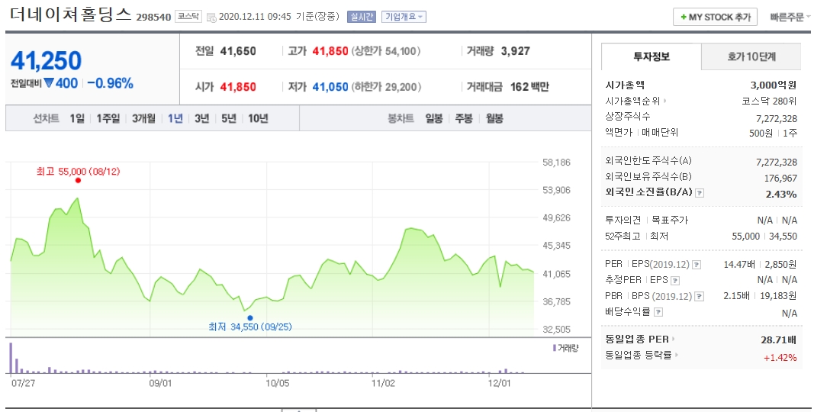Click the 봉차트 label
This screenshot has width=814, height=412.
click(x=401, y=118)
